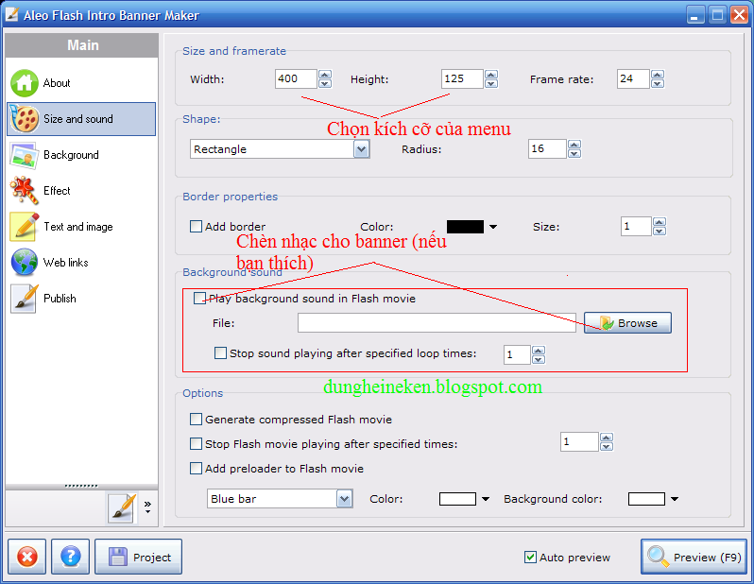Open the preloader Background color dropdown arrow
The image size is (754, 584).
click(x=675, y=499)
